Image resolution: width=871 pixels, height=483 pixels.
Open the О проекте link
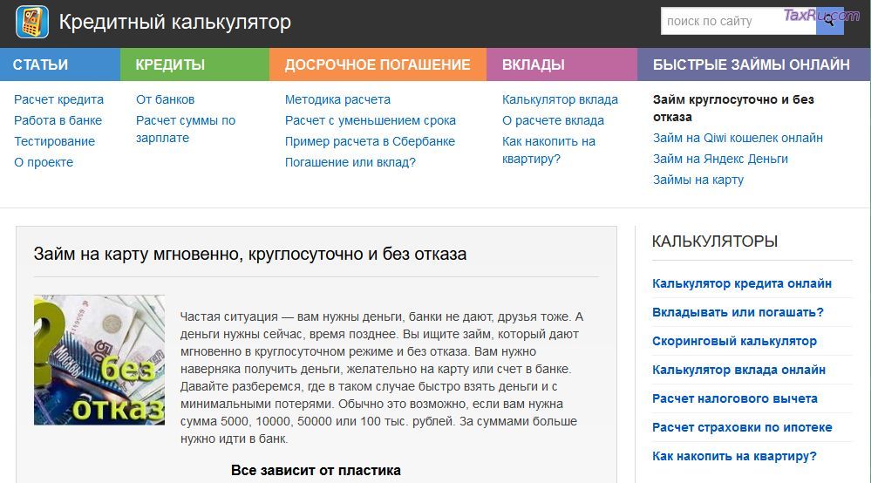(x=44, y=163)
